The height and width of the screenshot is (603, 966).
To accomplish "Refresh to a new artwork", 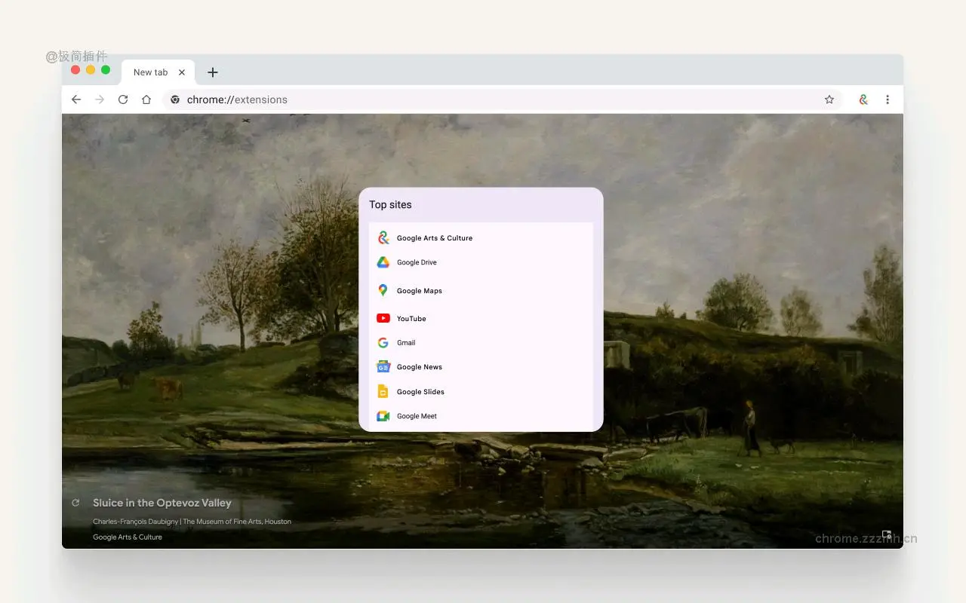I will click(x=75, y=502).
